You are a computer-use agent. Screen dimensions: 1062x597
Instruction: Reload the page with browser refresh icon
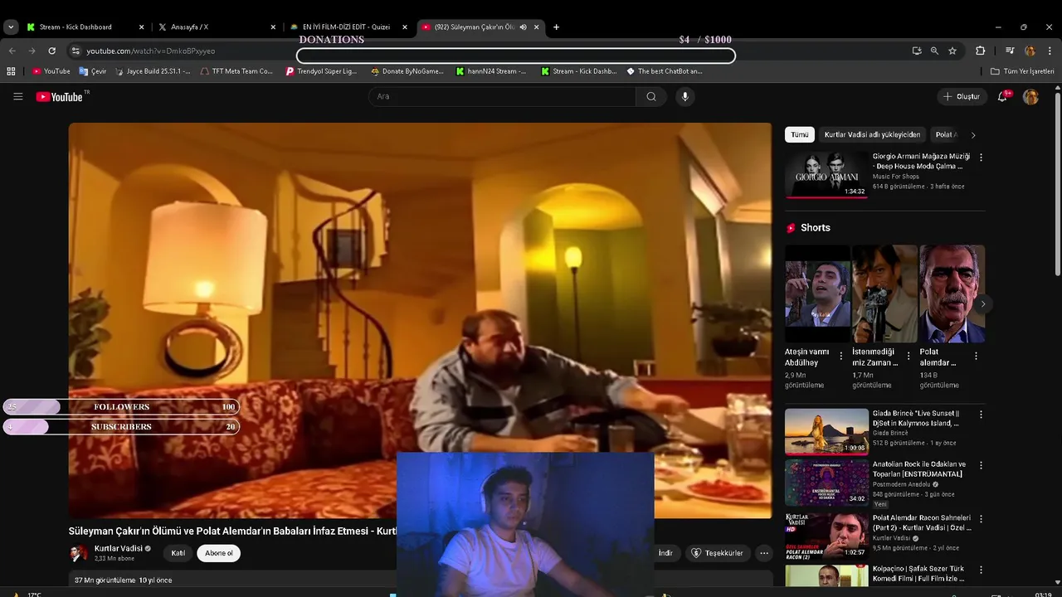click(51, 51)
